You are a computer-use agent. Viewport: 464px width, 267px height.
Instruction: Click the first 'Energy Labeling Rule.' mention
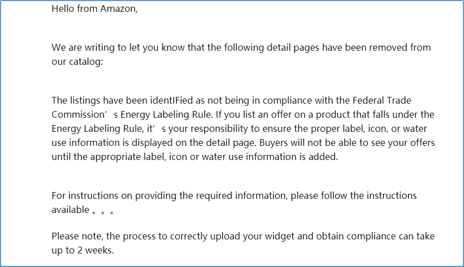point(164,115)
